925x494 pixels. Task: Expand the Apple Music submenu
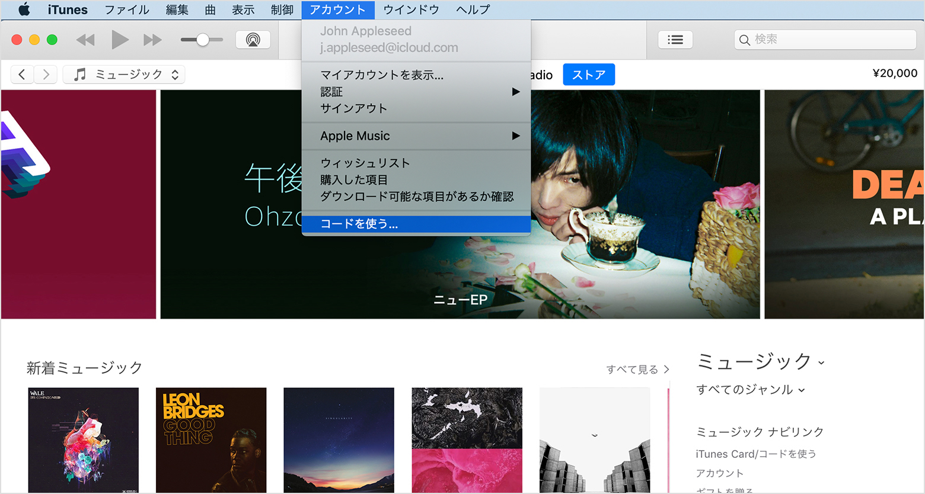click(x=416, y=136)
